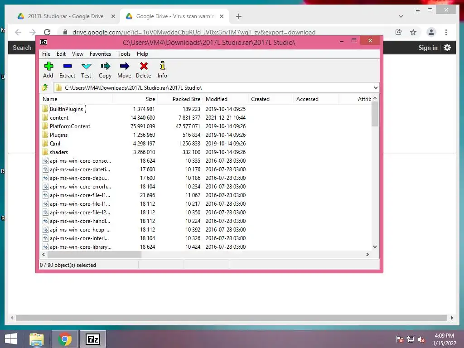Open a new Chrome tab
Screen dimensions: 464x348
click(x=239, y=16)
